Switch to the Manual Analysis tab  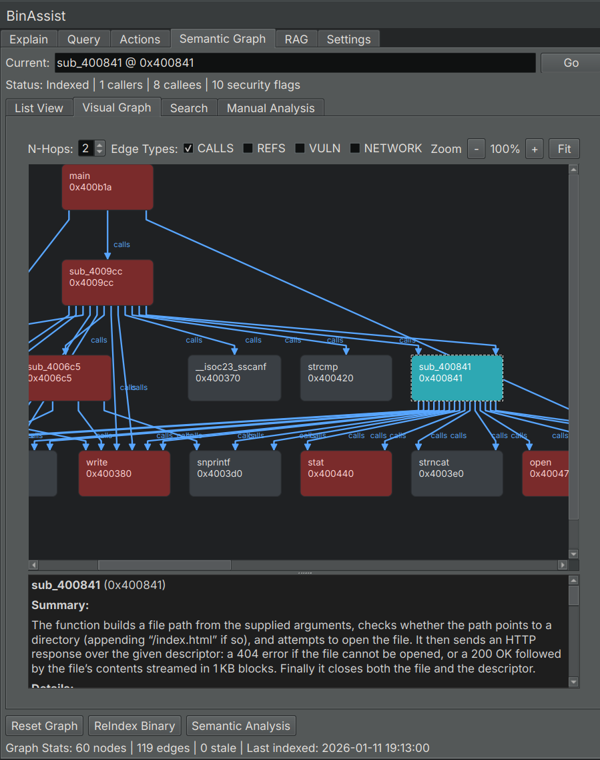point(270,108)
